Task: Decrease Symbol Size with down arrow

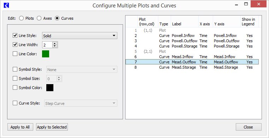Action: coord(59,80)
